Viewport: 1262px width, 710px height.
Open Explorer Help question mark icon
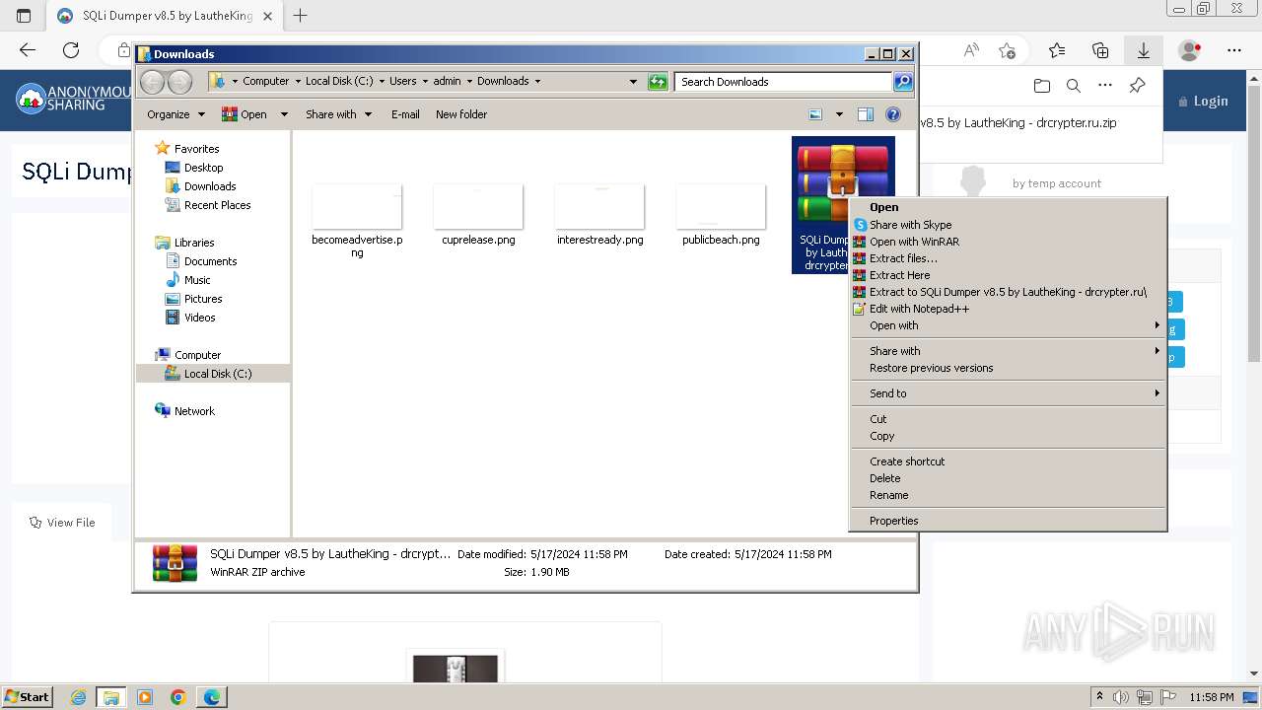tap(893, 114)
